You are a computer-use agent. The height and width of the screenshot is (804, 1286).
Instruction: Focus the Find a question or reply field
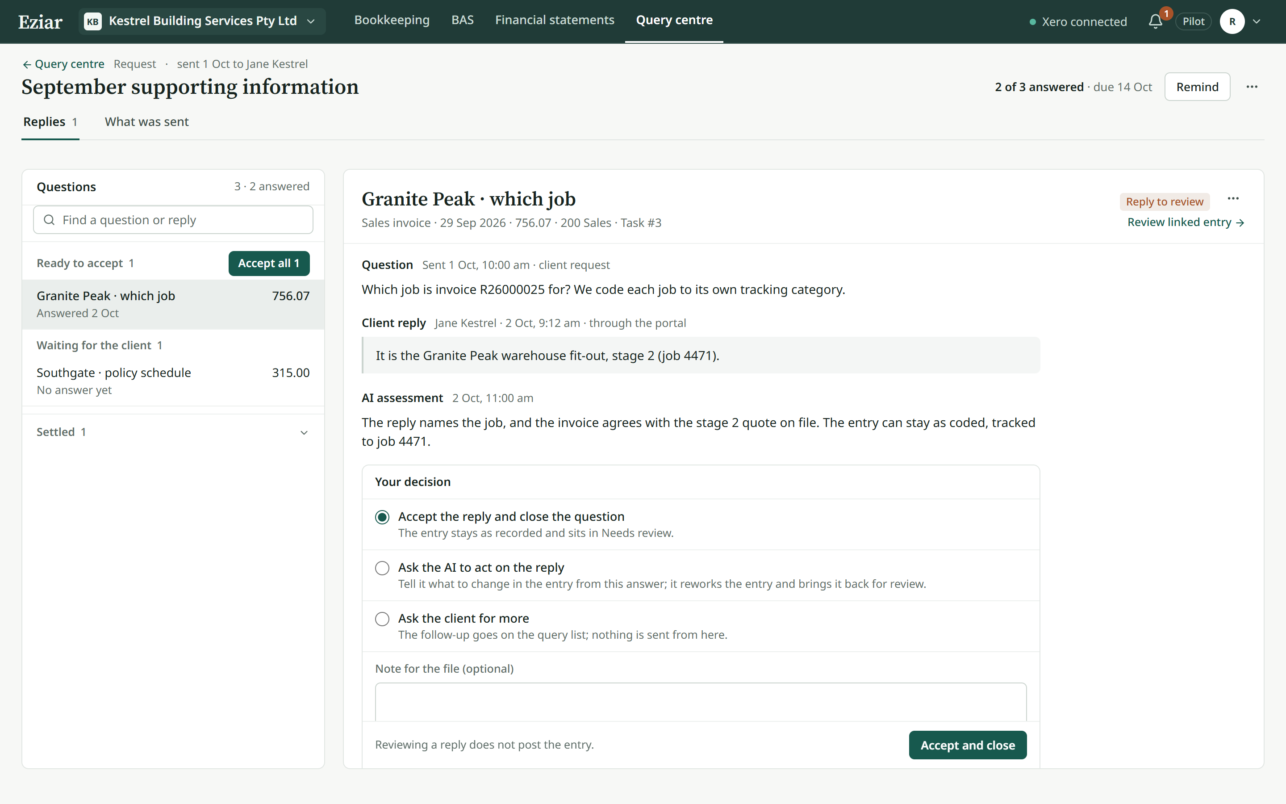coord(173,220)
